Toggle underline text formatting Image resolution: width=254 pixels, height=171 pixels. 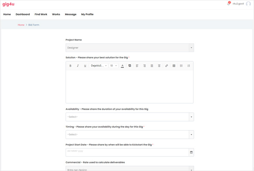(x=85, y=66)
